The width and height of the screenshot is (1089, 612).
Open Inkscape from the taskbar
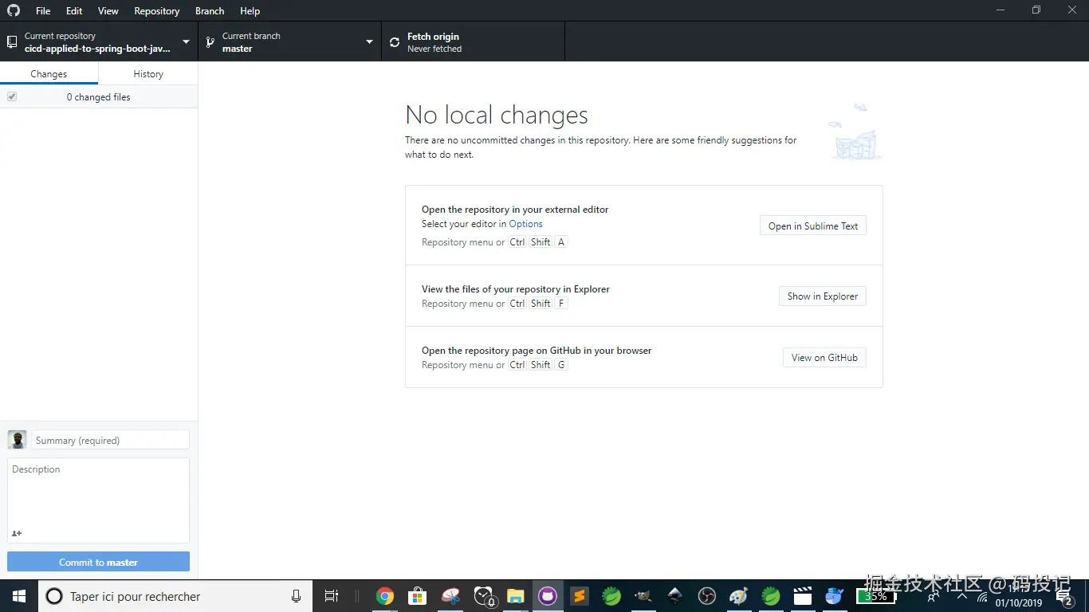tap(675, 596)
